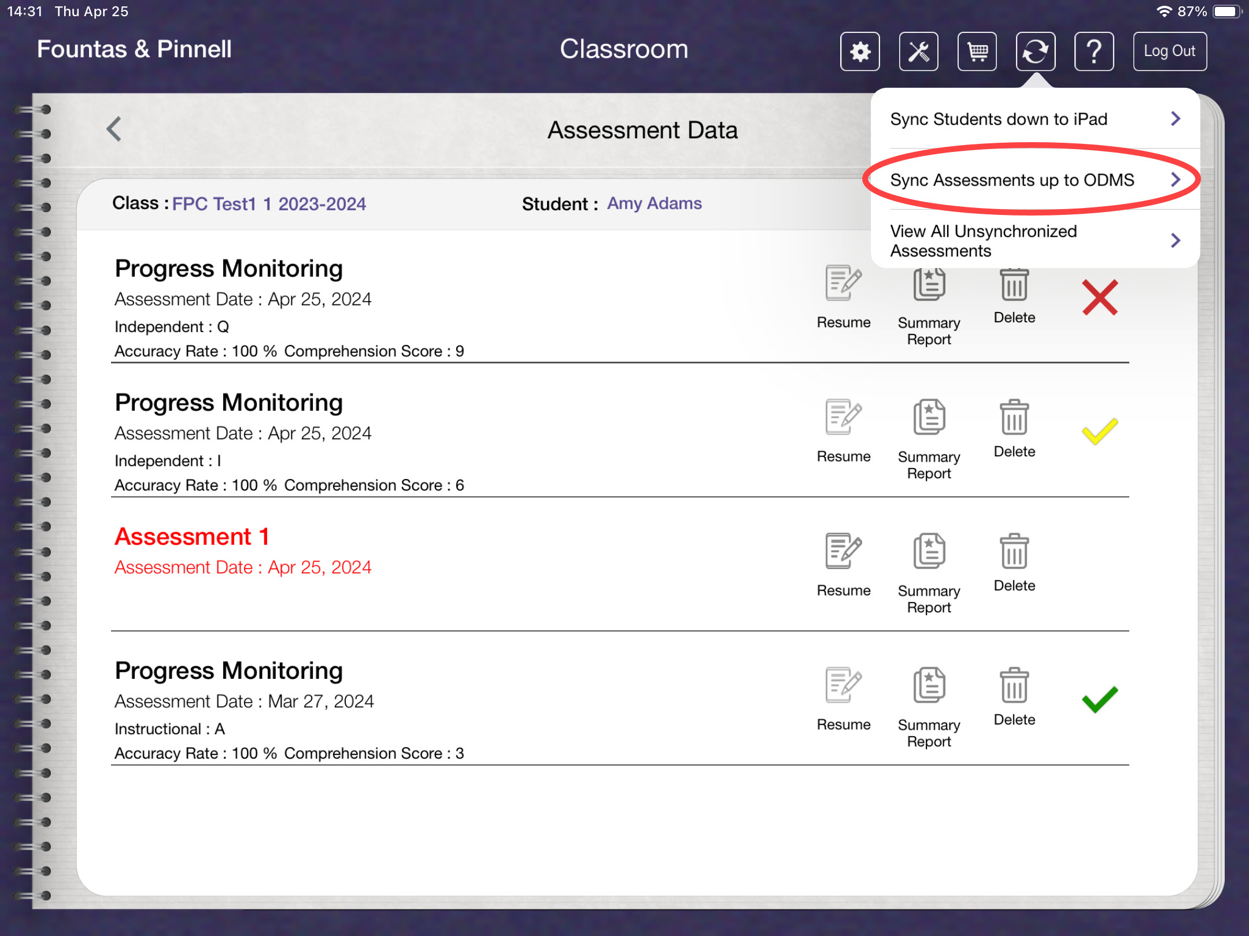Delete the Mar 27 Progress Monitoring assessment
The width and height of the screenshot is (1249, 936).
tap(1013, 689)
